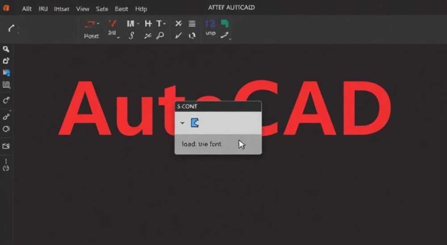Click the blue highlighted sidebar icon
The width and height of the screenshot is (447, 245).
(6, 73)
